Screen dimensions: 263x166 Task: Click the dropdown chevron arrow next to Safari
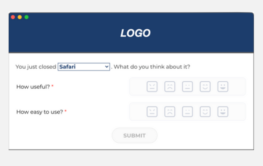[x=107, y=67]
